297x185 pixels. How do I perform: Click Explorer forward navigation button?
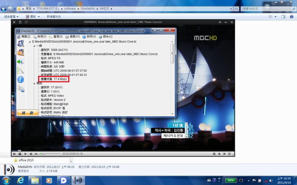click(x=10, y=9)
